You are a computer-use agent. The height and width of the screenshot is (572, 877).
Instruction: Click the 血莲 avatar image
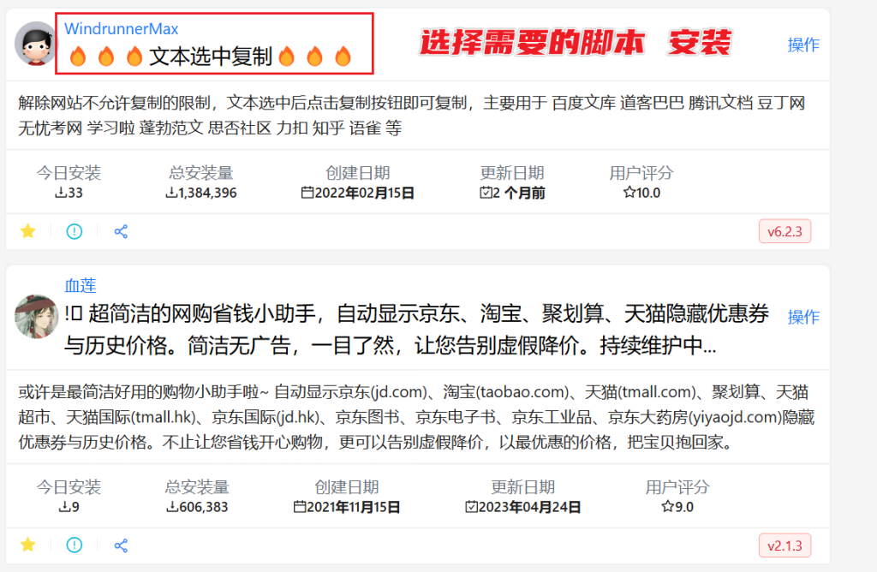(35, 316)
